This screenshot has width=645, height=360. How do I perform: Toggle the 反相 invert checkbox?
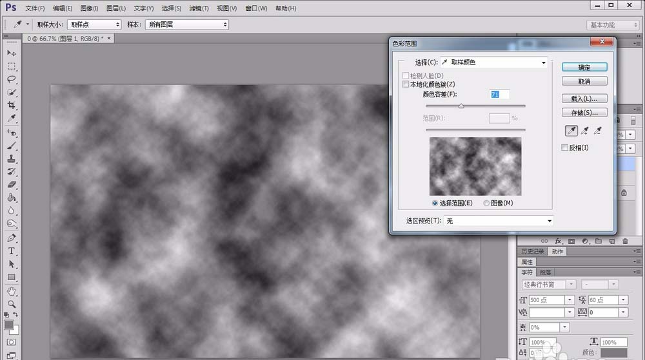click(x=565, y=147)
